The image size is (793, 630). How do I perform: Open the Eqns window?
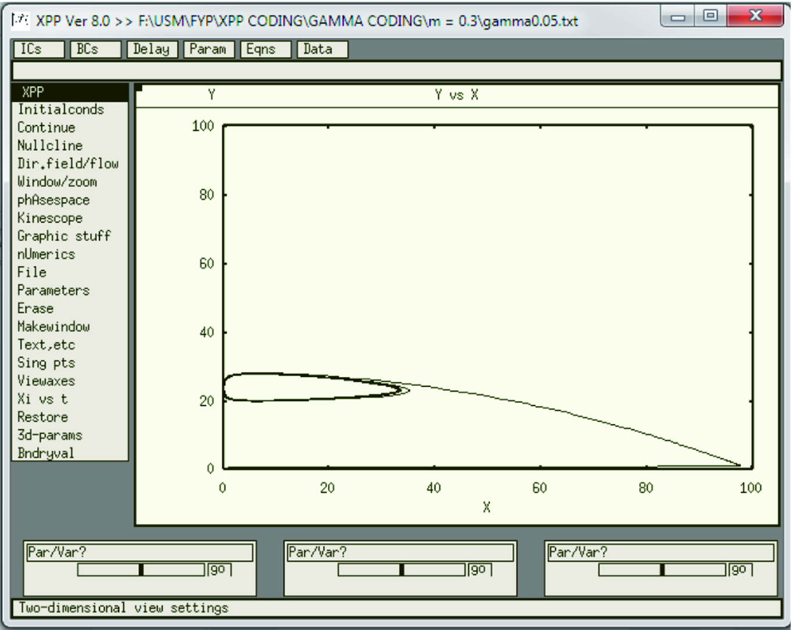[x=265, y=49]
